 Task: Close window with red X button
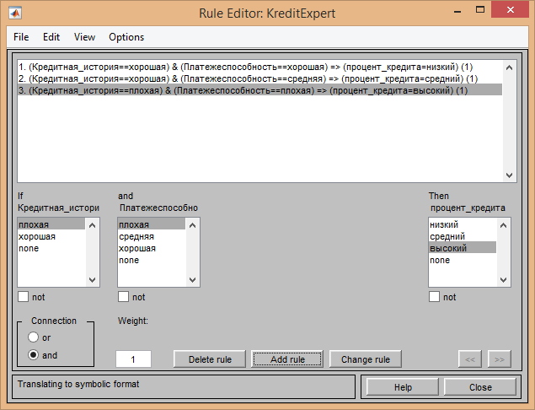510,9
